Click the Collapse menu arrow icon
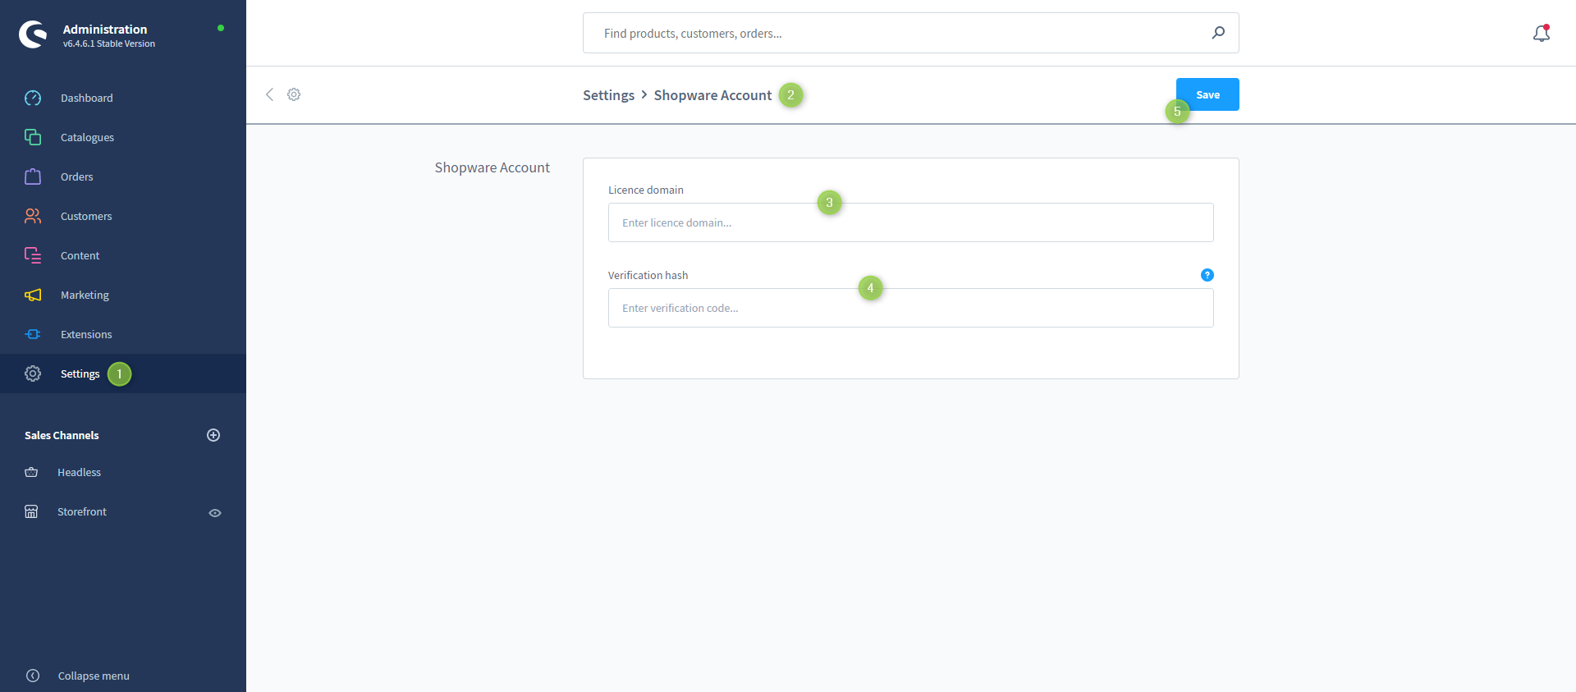 [x=33, y=676]
